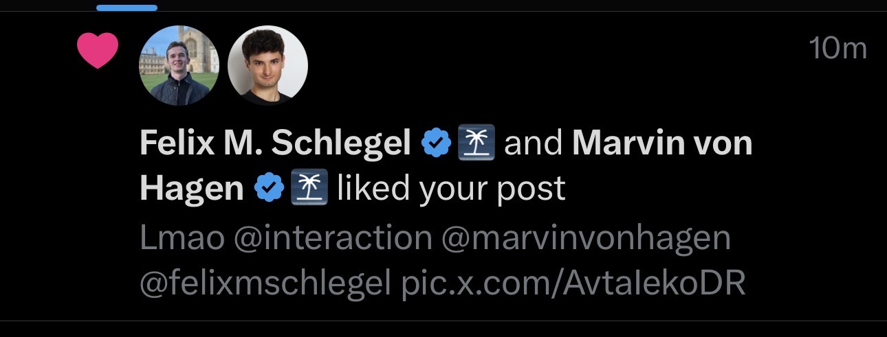Click the verified badge beside Felix M. Schlegel
This screenshot has width=887, height=337.
click(434, 144)
